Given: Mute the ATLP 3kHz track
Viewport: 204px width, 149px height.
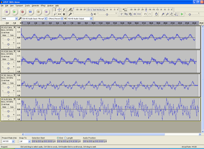Looking at the screenshot, I should [x=4, y=35].
